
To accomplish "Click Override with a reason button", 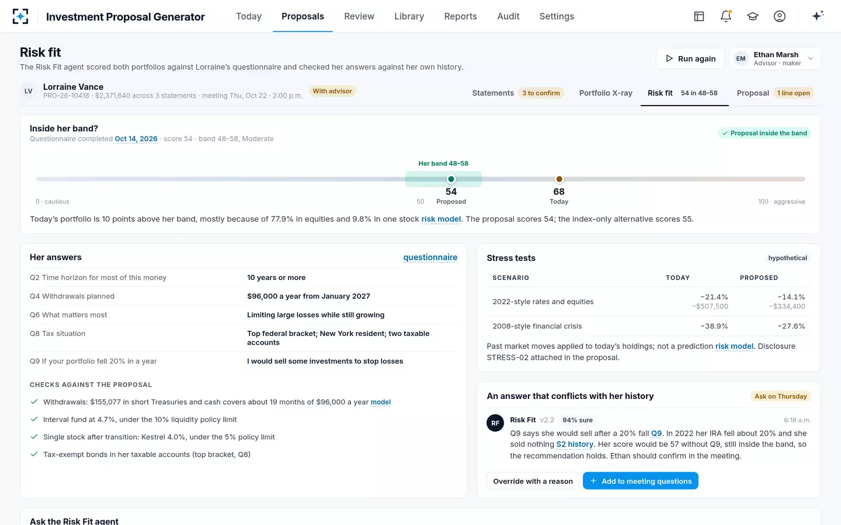I will [533, 481].
